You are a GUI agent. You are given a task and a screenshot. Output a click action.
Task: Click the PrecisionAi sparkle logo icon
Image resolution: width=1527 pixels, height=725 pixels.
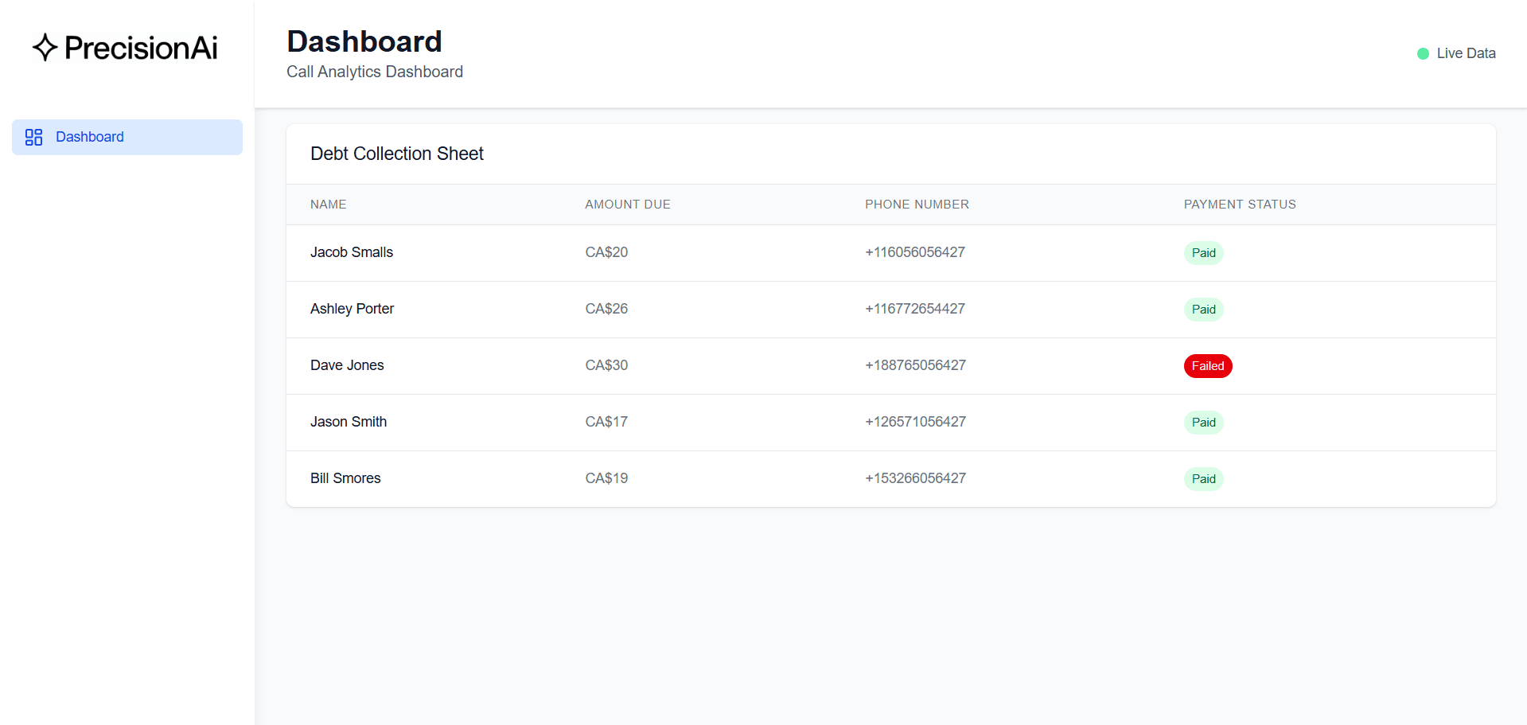[45, 48]
